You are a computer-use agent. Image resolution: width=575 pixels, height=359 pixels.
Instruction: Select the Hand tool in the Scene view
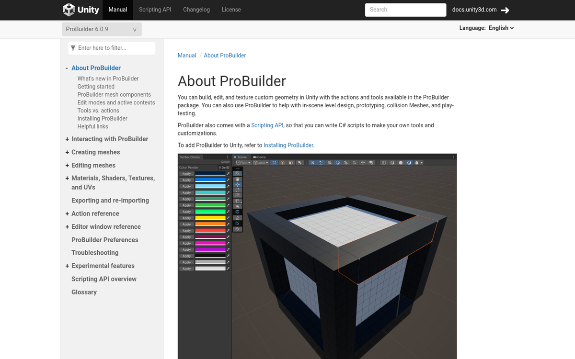(237, 179)
